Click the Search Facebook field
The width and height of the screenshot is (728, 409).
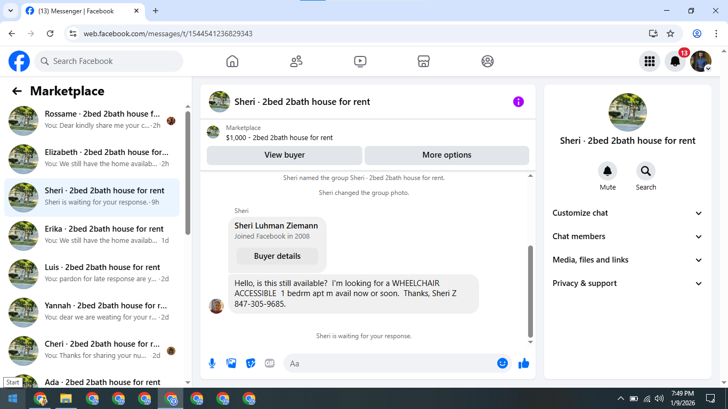(109, 61)
